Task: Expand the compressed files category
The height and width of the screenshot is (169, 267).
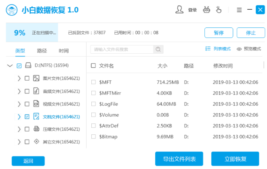Action: (x=19, y=129)
